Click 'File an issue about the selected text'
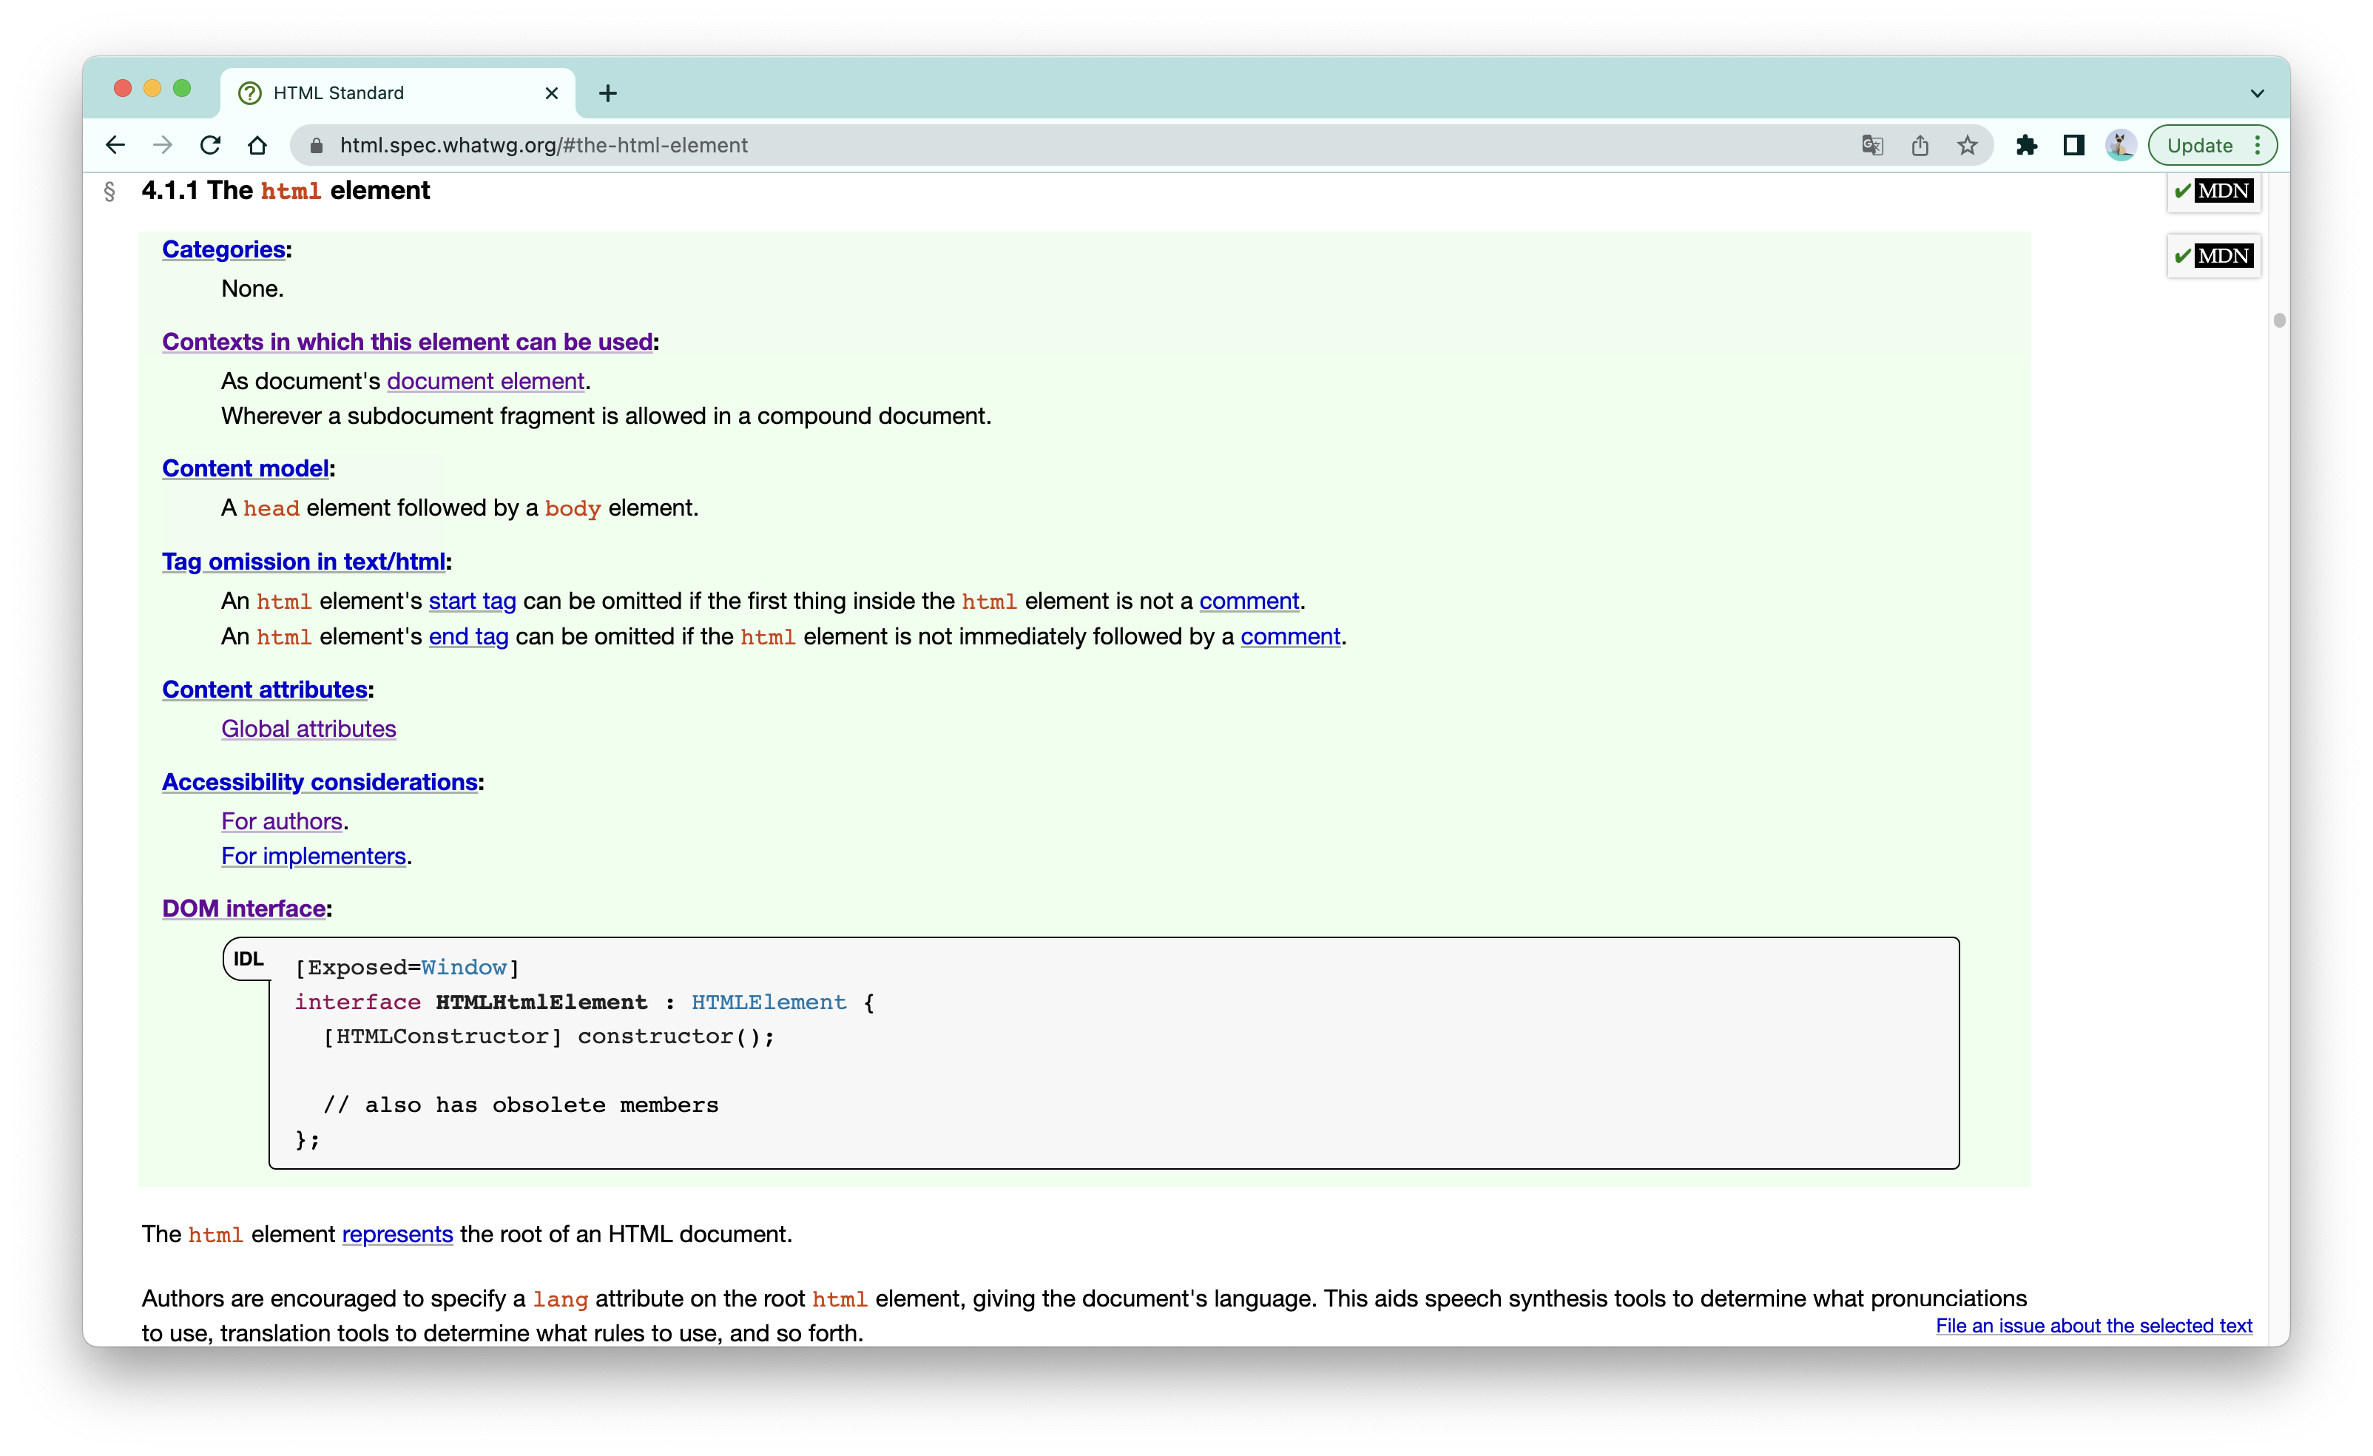This screenshot has width=2373, height=1456. 2093,1327
